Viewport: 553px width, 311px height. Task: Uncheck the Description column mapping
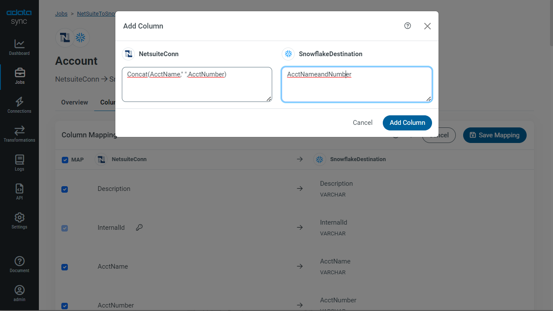coord(65,189)
